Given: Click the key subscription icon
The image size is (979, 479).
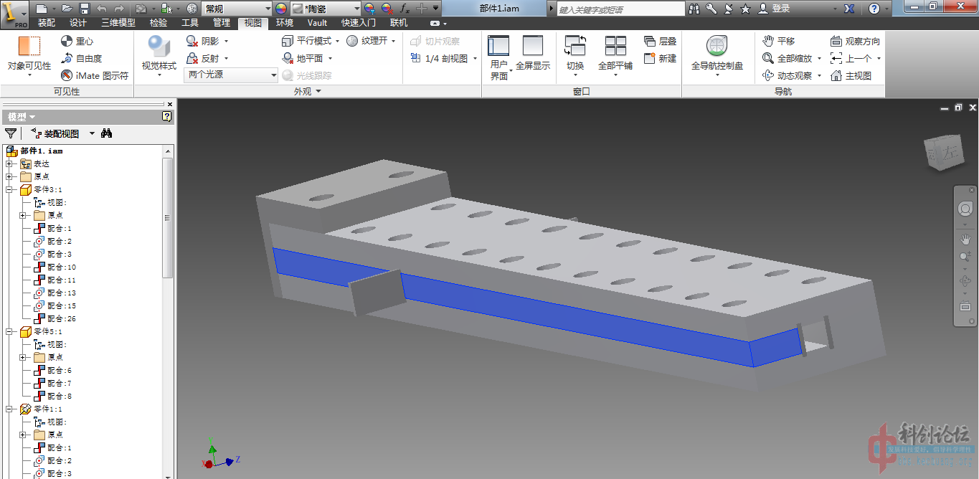Looking at the screenshot, I should click(x=711, y=9).
